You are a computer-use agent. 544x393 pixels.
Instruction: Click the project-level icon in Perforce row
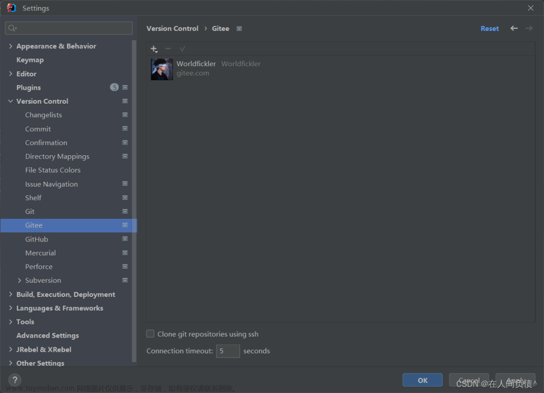(x=125, y=267)
